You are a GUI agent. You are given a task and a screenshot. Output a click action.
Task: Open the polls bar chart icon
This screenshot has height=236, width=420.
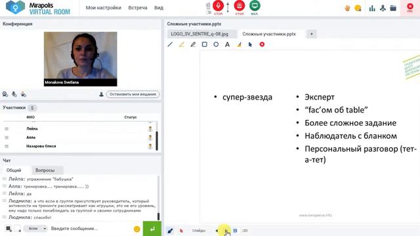(x=372, y=9)
